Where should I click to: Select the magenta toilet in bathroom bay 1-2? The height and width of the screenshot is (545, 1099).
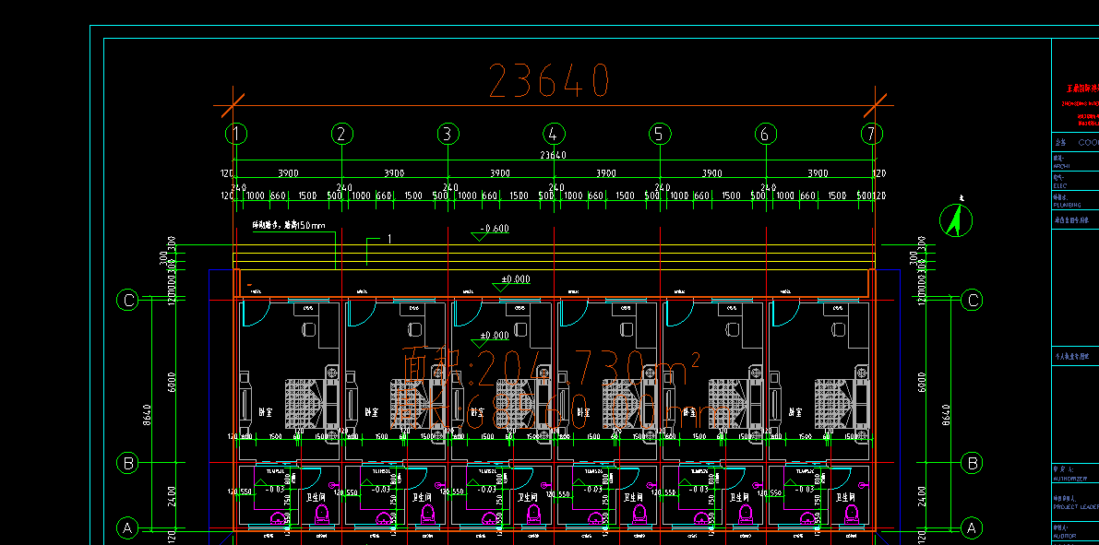[x=321, y=515]
